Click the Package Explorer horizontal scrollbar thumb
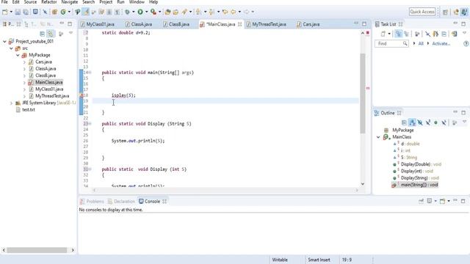 (x=37, y=250)
